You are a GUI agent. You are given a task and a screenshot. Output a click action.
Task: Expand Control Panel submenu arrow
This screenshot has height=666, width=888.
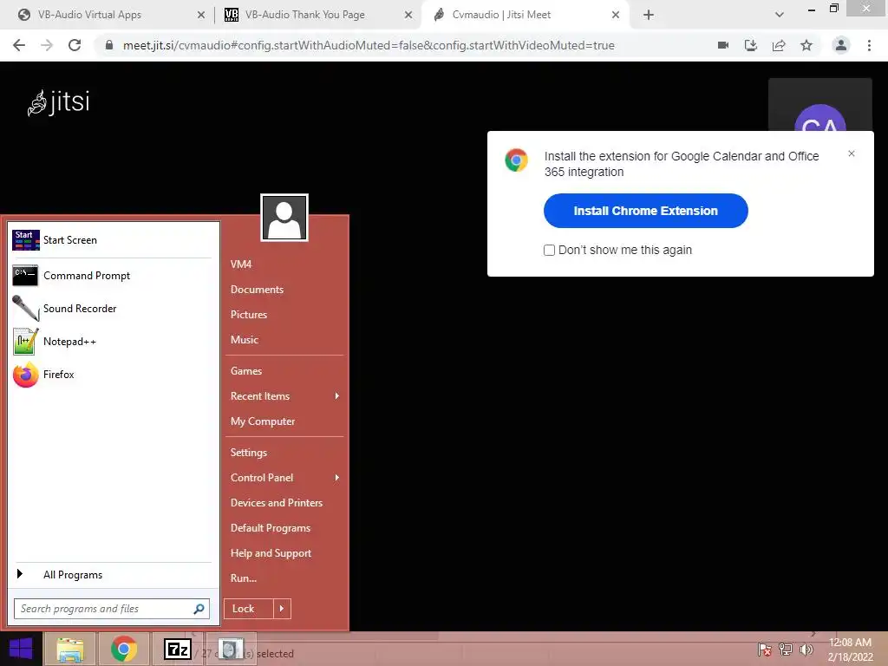coord(337,478)
